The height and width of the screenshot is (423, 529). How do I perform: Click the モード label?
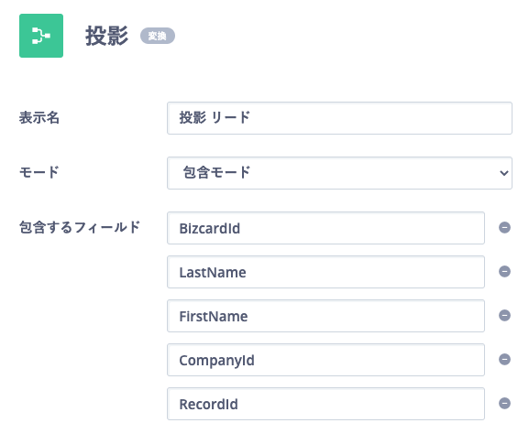point(39,172)
